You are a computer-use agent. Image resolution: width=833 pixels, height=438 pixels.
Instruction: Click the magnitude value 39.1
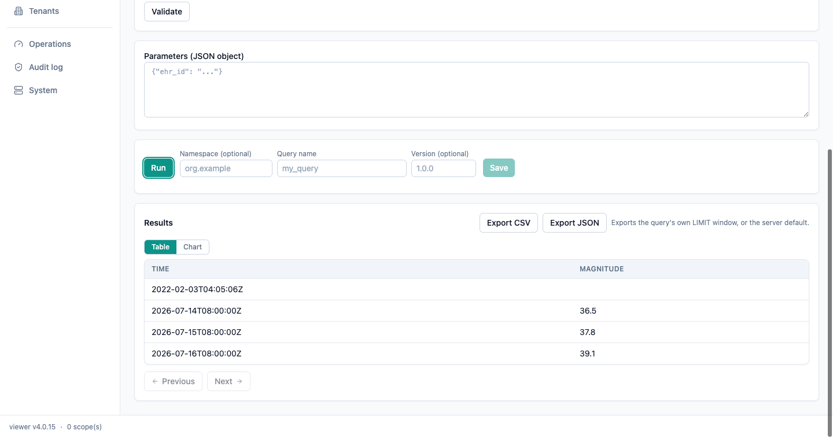(587, 354)
